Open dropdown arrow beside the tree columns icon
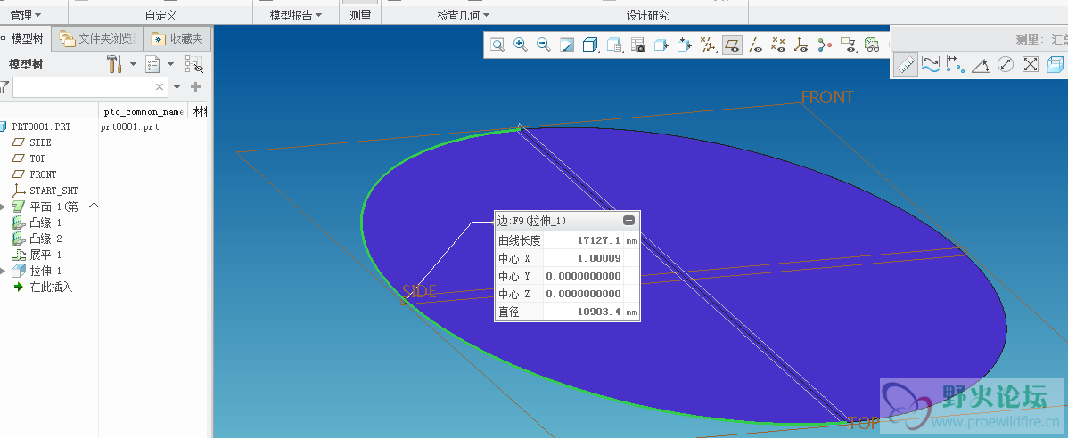The height and width of the screenshot is (438, 1068). point(170,65)
